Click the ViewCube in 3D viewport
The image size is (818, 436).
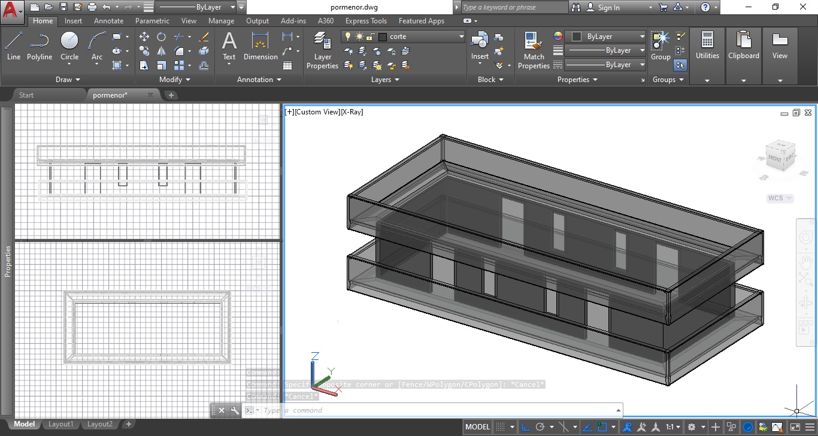tap(780, 155)
